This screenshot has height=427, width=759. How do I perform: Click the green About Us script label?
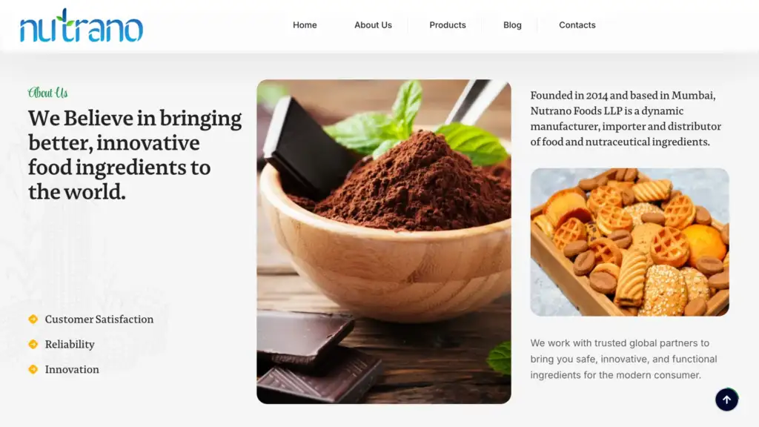(x=48, y=93)
